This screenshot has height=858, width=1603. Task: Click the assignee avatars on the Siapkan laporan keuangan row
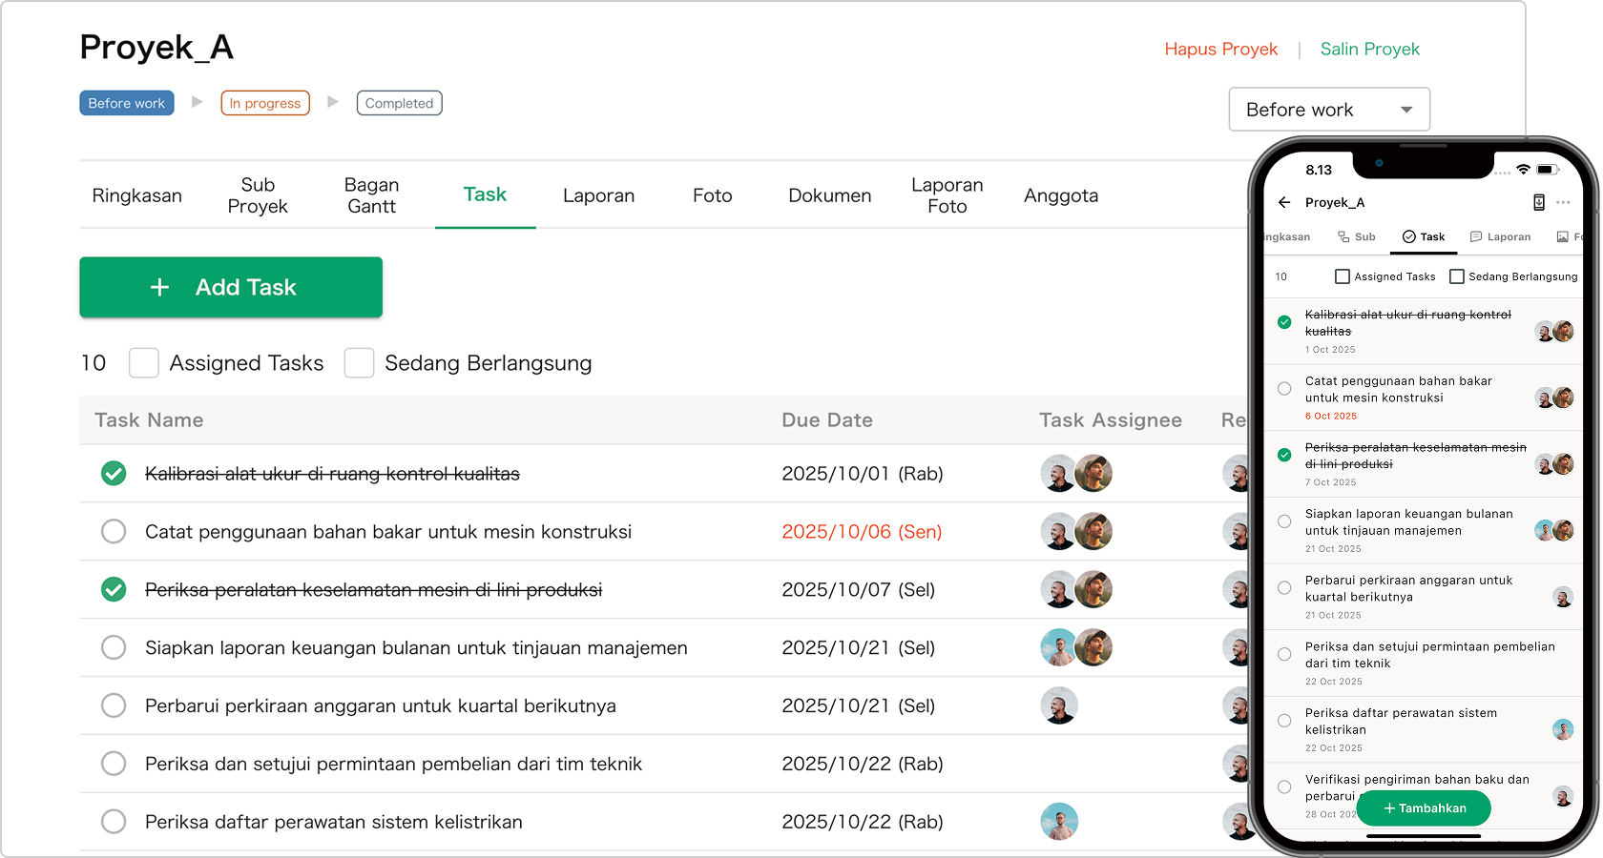pos(1076,648)
